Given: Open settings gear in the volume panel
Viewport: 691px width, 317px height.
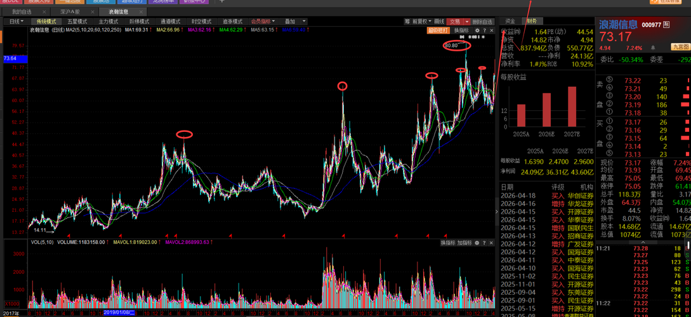Looking at the screenshot, I should (x=477, y=243).
